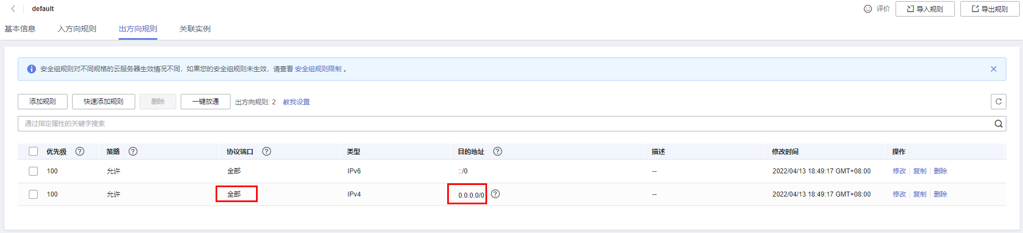Select the IPv6 rule row checkbox
Screen dimensions: 1023x233
(x=33, y=171)
